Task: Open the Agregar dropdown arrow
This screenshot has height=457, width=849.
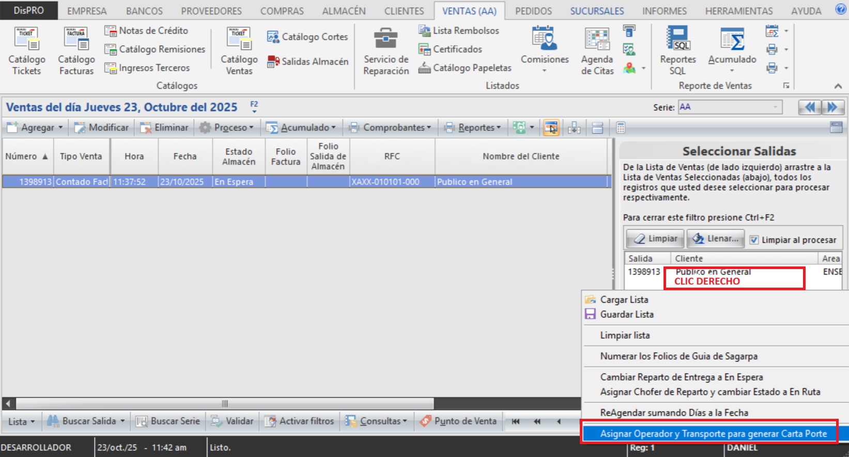Action: pyautogui.click(x=60, y=128)
